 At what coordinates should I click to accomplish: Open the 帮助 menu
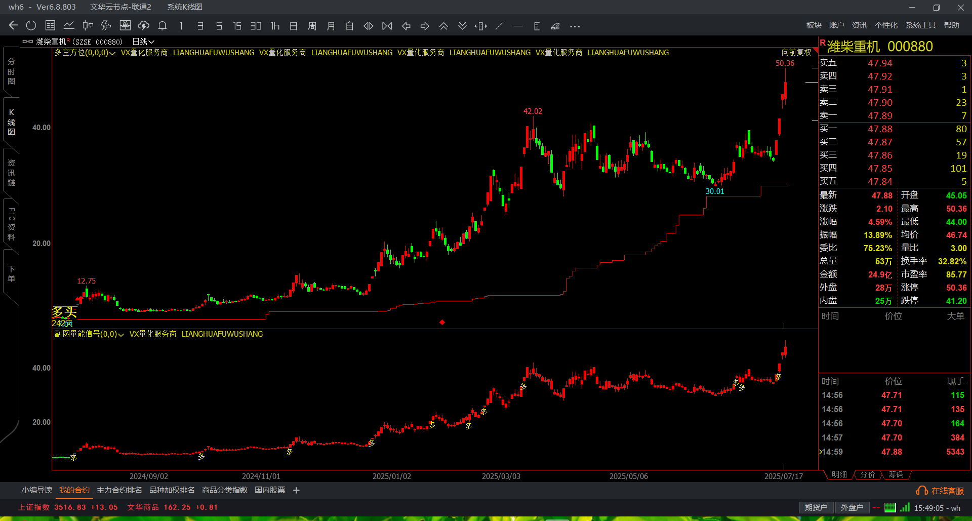click(x=952, y=25)
